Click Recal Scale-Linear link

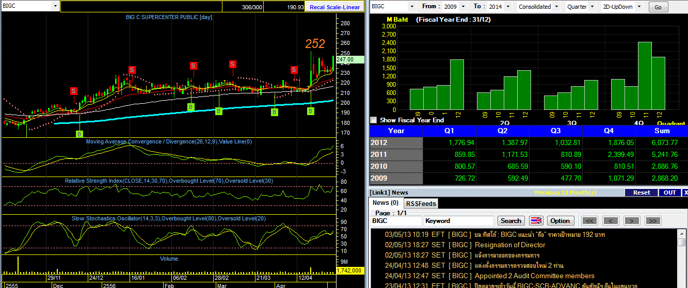tap(335, 7)
